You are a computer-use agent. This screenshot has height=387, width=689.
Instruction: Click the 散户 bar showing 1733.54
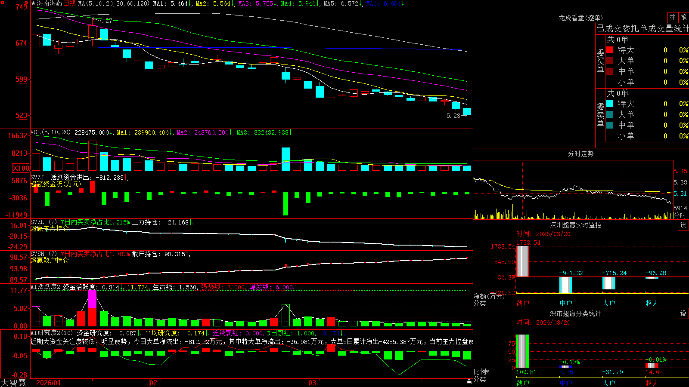(x=522, y=261)
